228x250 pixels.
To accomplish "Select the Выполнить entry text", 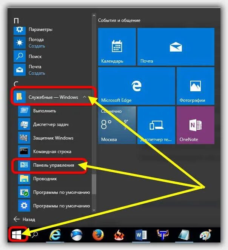I will pos(45,111).
